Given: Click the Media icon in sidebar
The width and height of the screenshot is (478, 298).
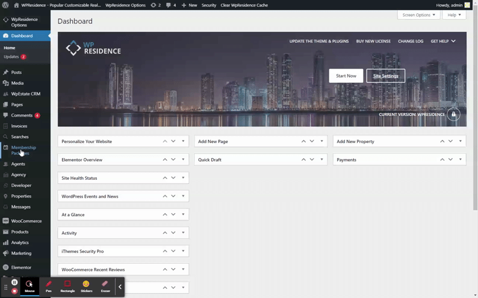Looking at the screenshot, I should (x=5, y=83).
